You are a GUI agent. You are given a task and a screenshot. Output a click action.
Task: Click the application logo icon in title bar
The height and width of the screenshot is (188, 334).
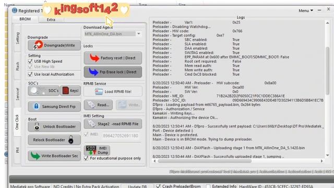click(x=15, y=10)
